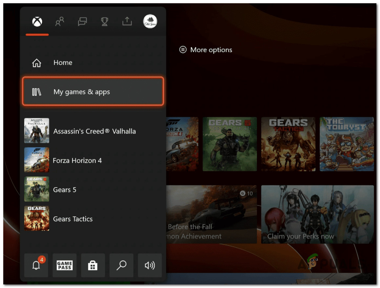
Task: Click Assassin's Creed Valhalla cover thumbnail
Action: point(37,131)
